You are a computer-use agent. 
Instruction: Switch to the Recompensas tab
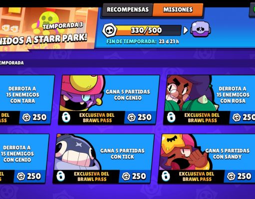click(x=128, y=10)
